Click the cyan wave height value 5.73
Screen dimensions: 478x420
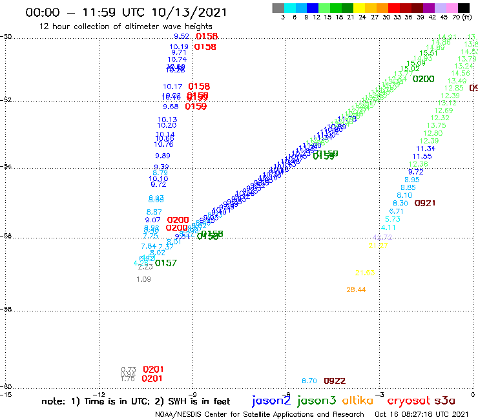tap(393, 219)
